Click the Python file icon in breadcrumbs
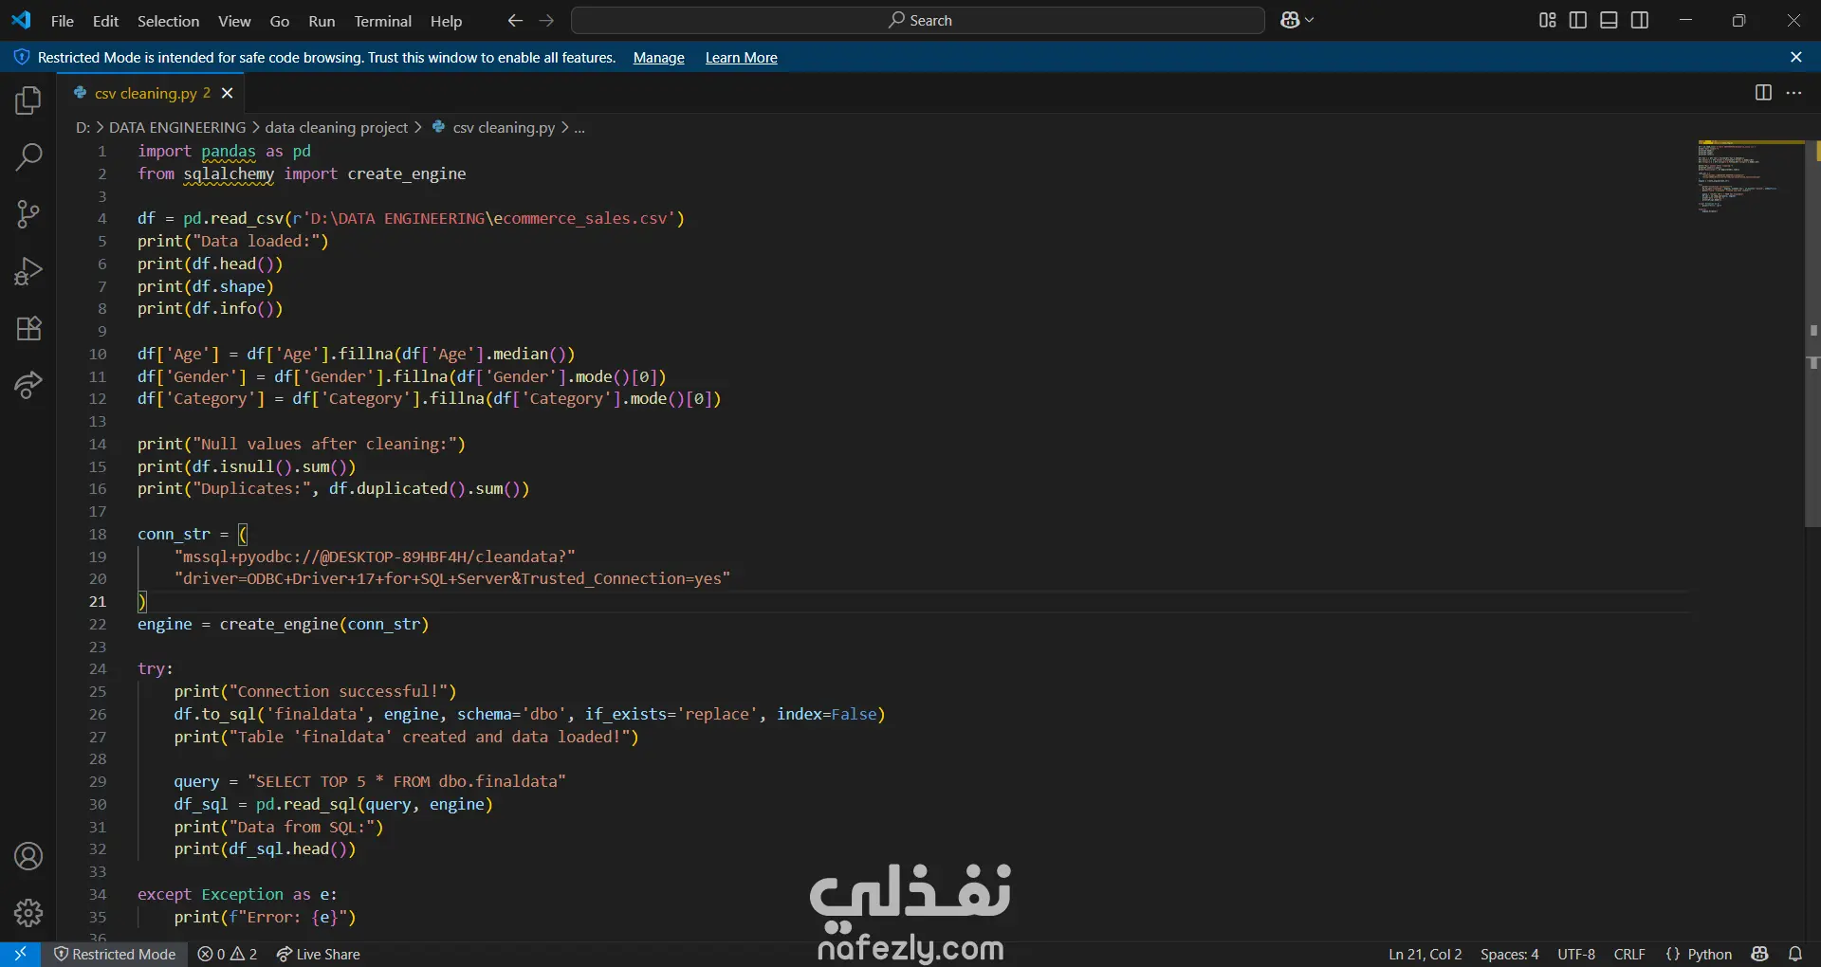1821x967 pixels. [x=438, y=126]
